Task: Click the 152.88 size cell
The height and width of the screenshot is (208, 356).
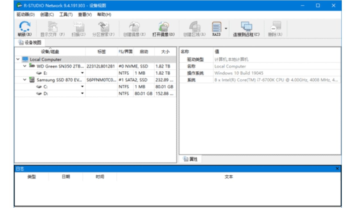Action: point(165,94)
